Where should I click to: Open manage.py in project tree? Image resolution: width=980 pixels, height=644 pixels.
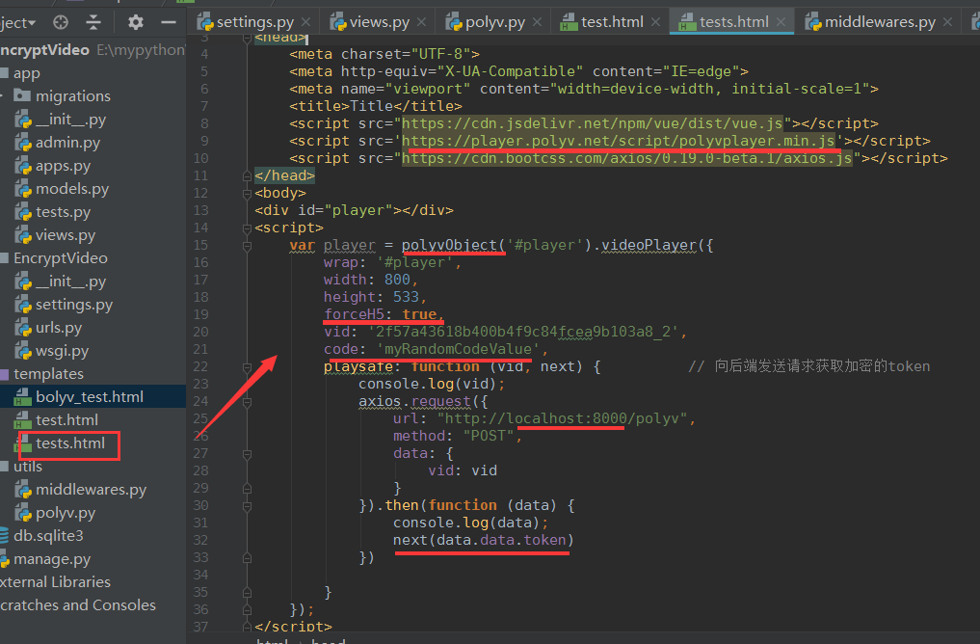tap(52, 559)
